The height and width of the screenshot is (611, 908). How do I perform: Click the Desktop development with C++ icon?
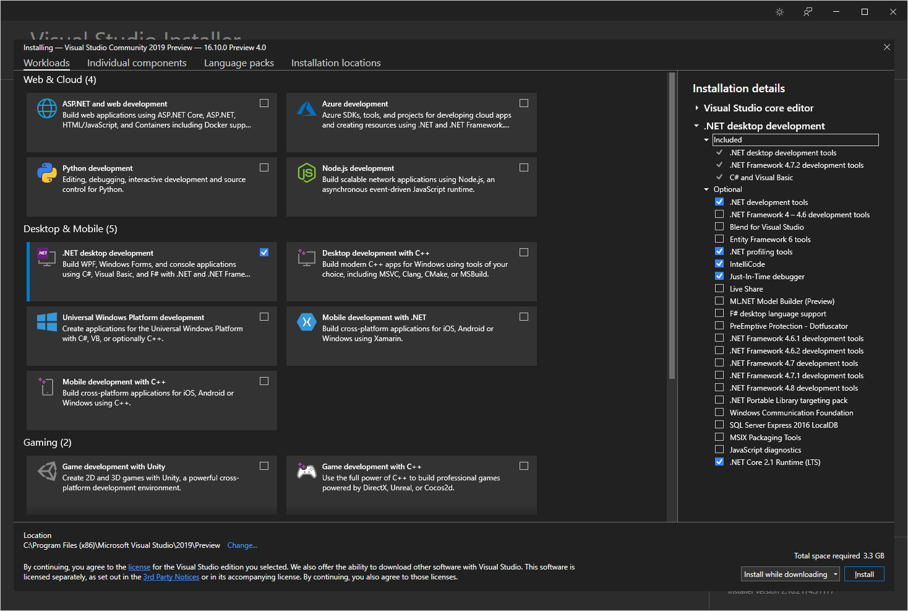(x=307, y=258)
